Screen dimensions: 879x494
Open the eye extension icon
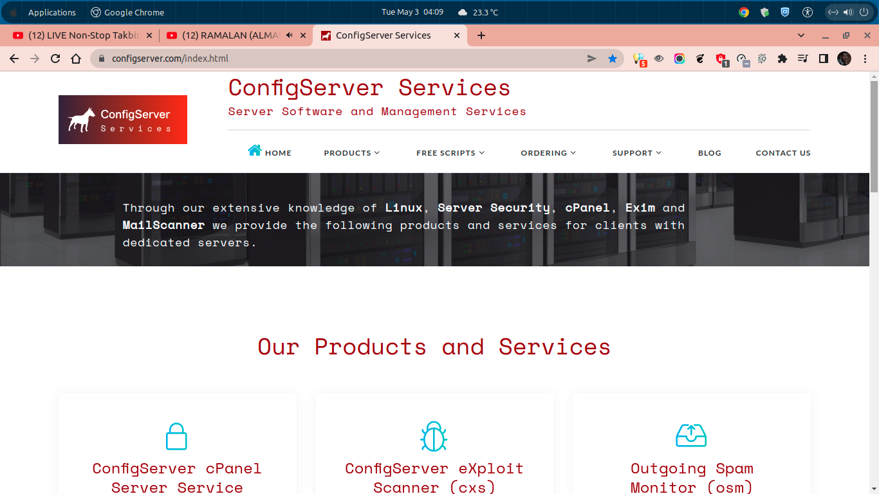click(659, 59)
